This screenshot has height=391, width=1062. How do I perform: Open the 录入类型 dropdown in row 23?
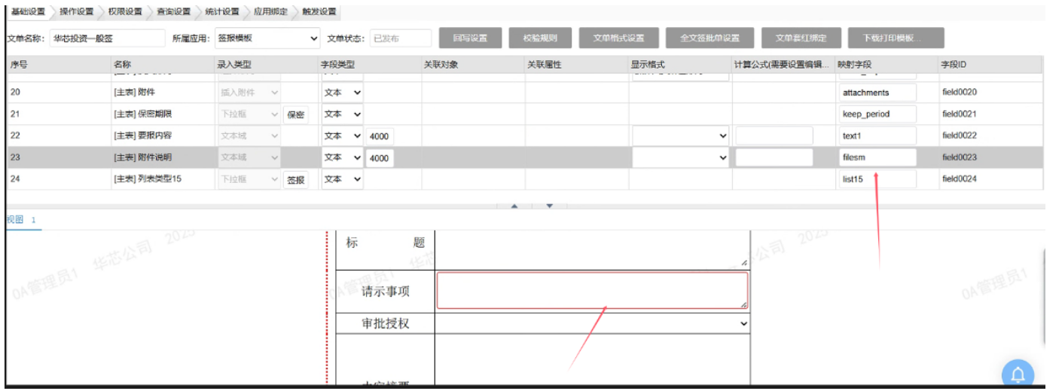point(249,158)
